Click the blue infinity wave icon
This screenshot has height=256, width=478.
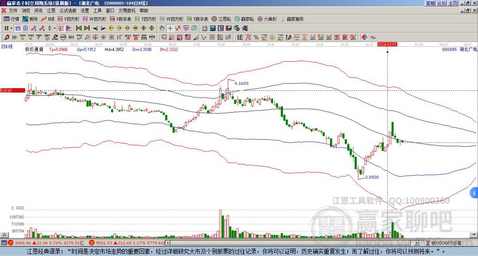click(373, 37)
